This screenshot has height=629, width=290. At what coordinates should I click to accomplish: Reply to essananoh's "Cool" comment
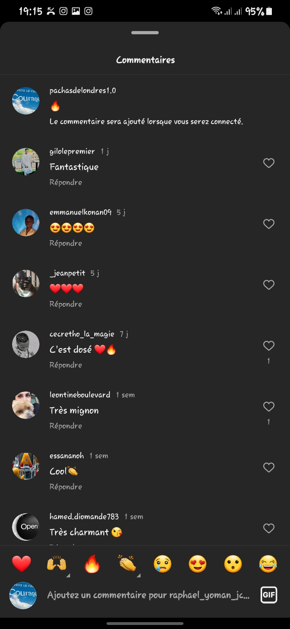[x=66, y=487]
